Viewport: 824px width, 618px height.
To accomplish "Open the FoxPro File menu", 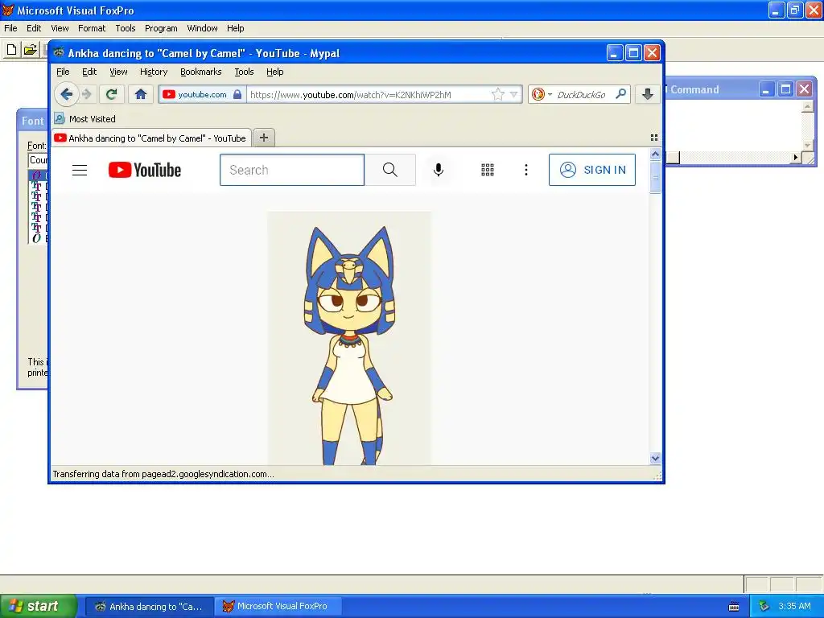I will tap(10, 28).
